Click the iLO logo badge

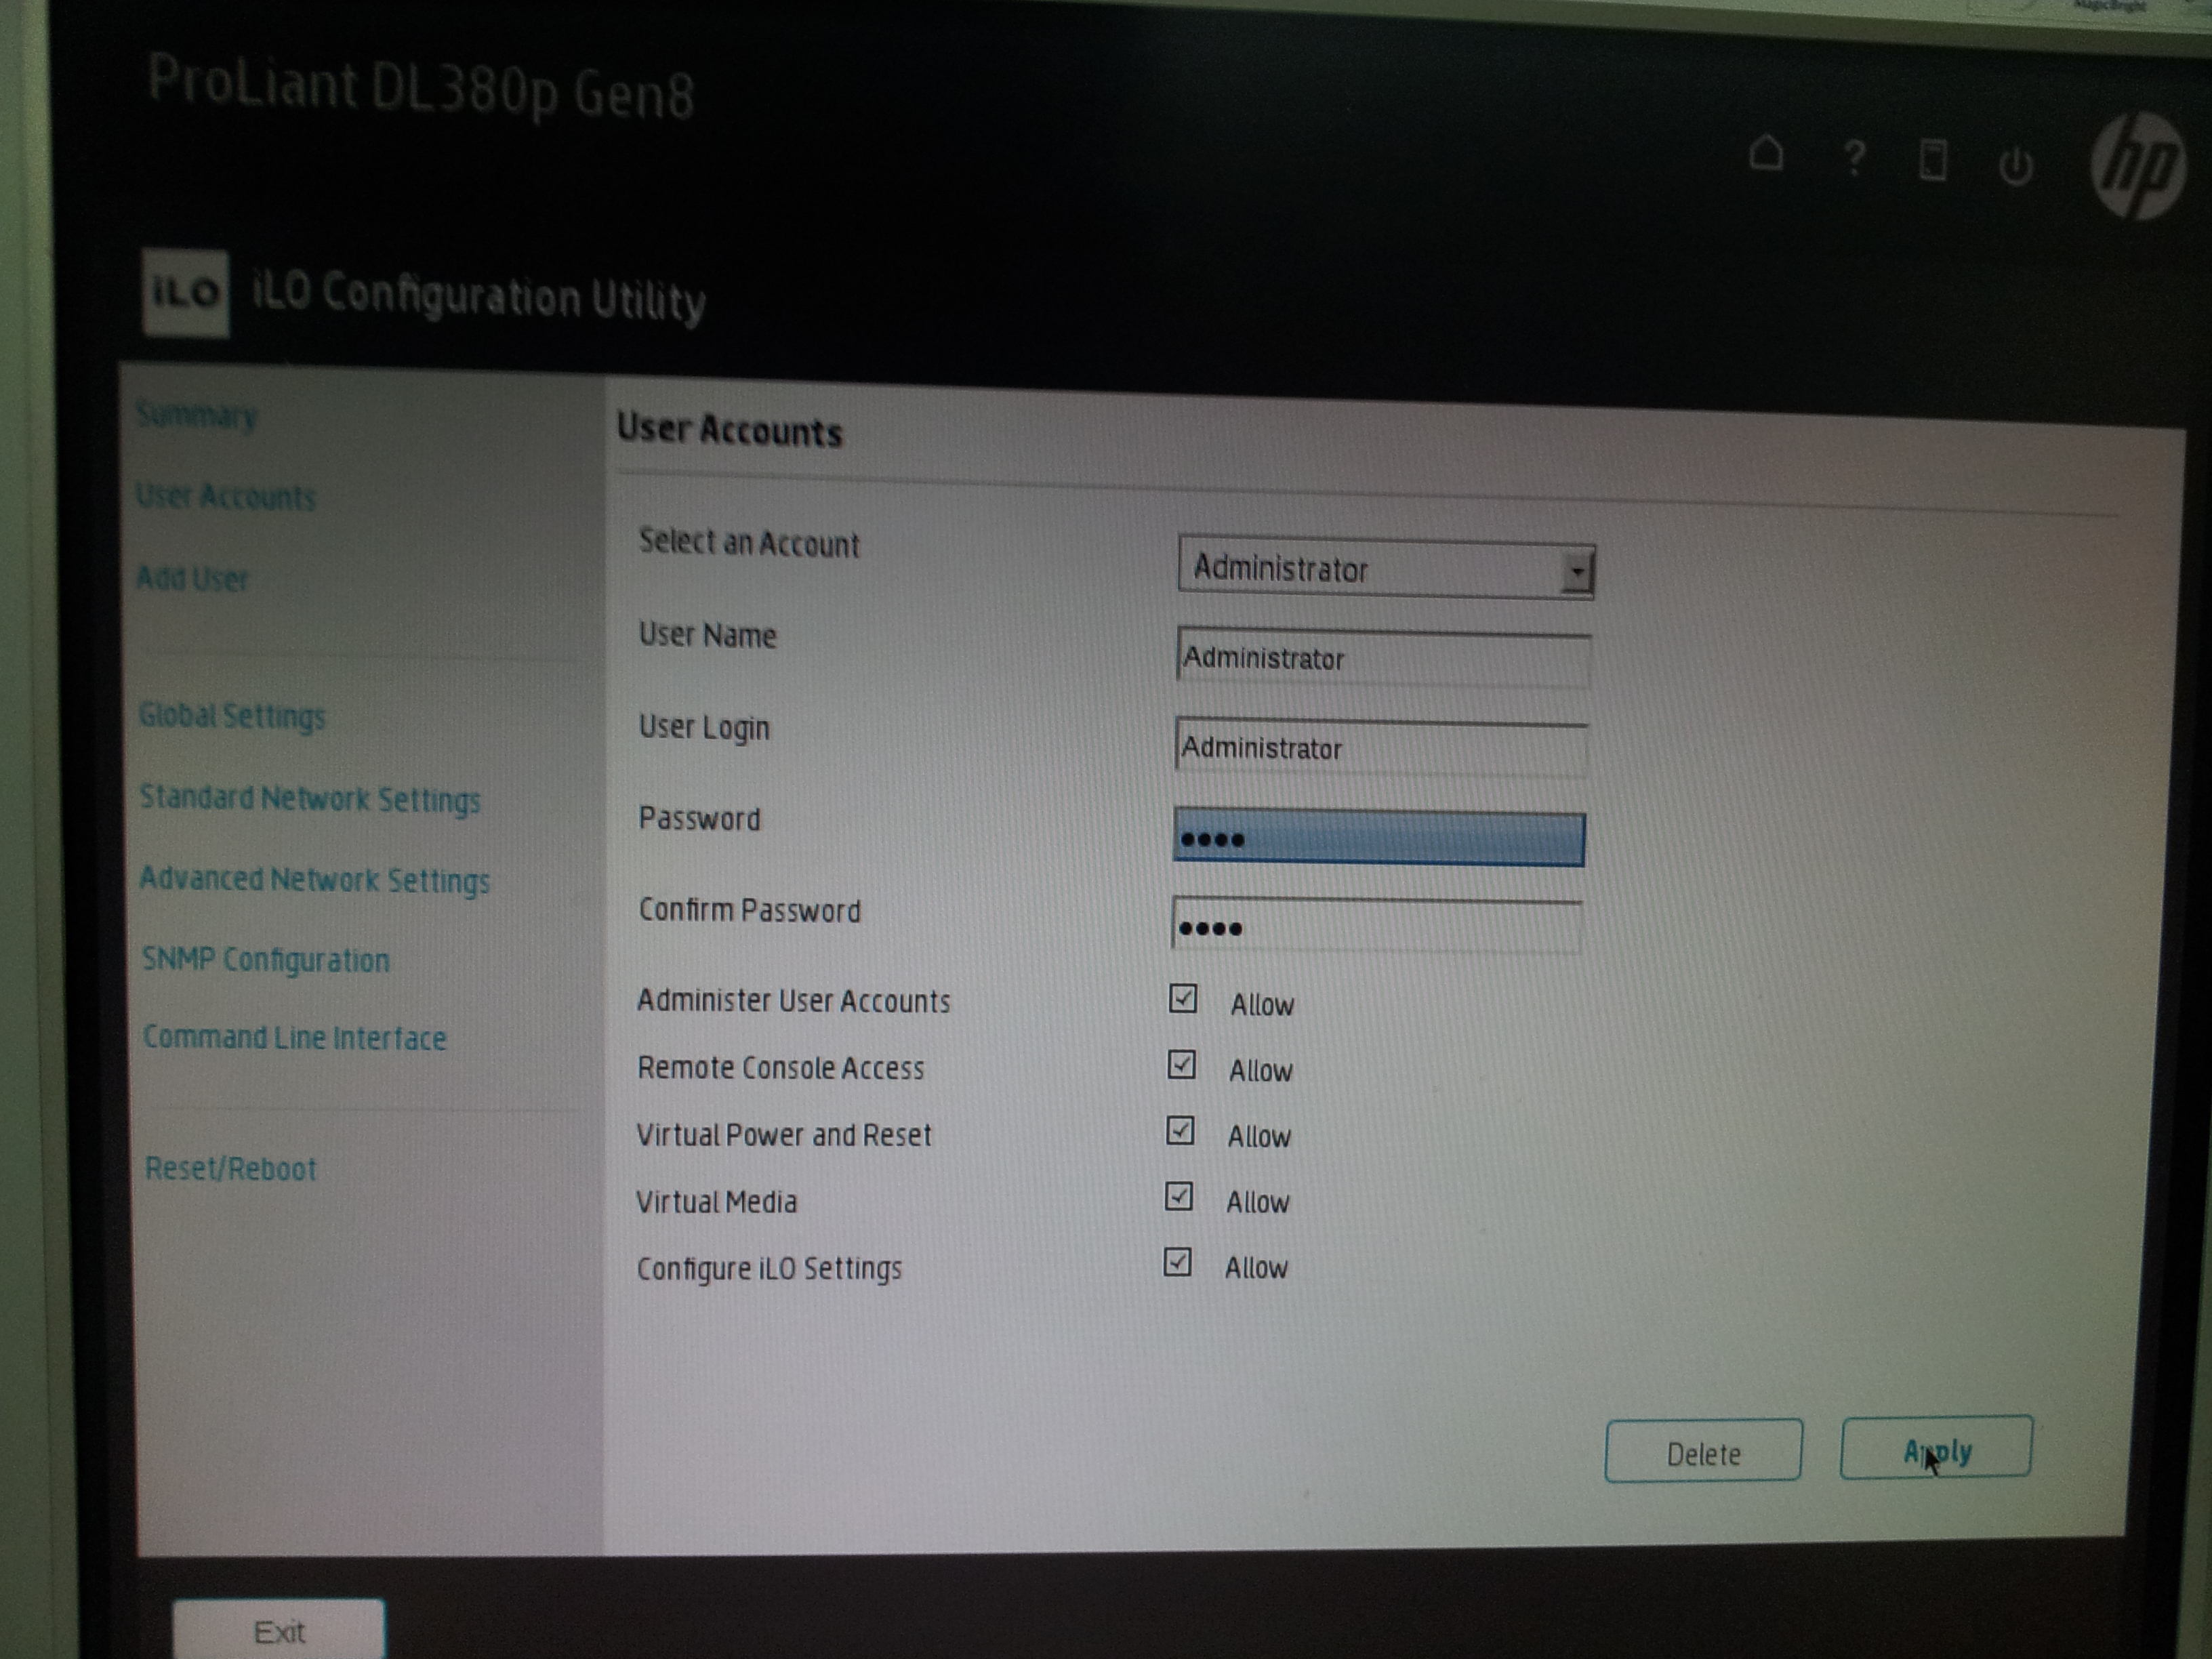[186, 292]
